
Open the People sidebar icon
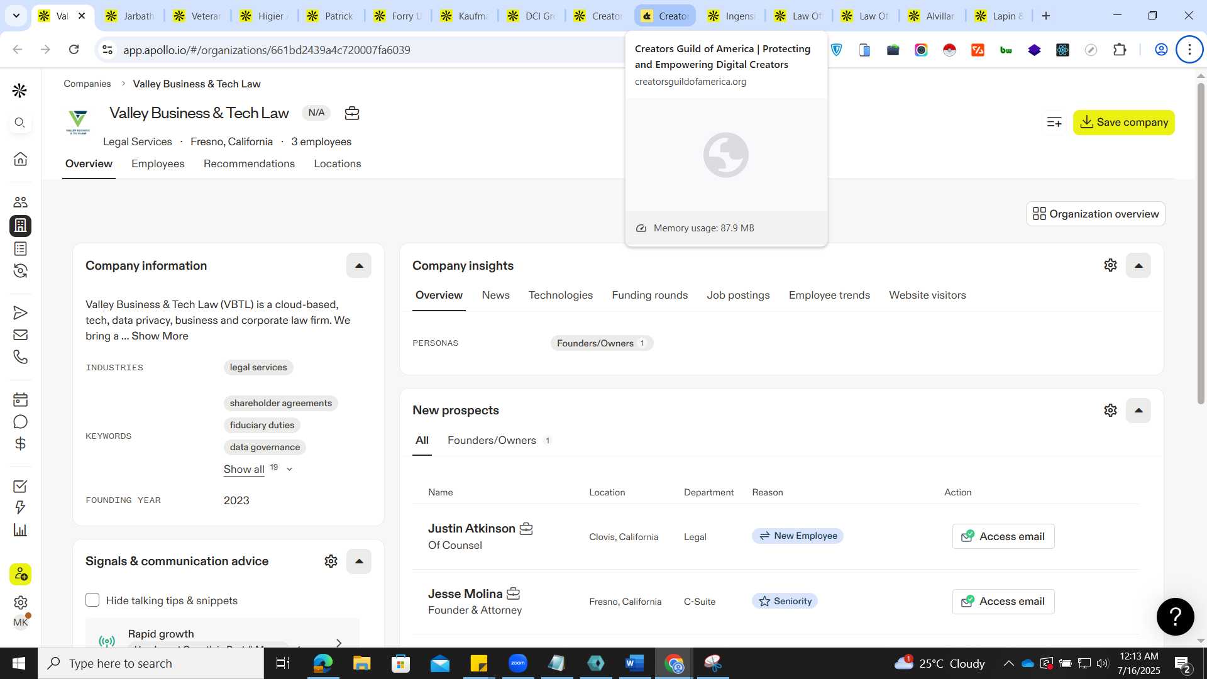(20, 202)
